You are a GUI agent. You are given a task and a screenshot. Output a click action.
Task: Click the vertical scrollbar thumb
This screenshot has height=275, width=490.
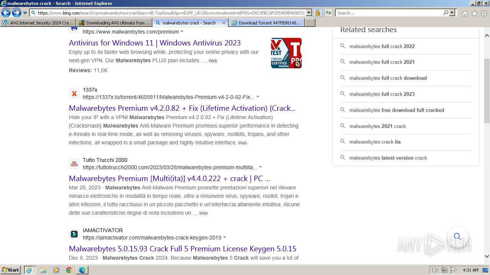coord(487,91)
